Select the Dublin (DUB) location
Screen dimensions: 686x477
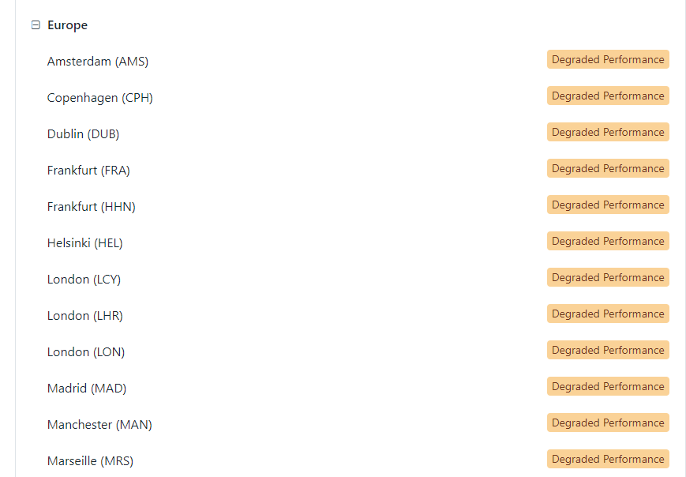click(x=83, y=134)
